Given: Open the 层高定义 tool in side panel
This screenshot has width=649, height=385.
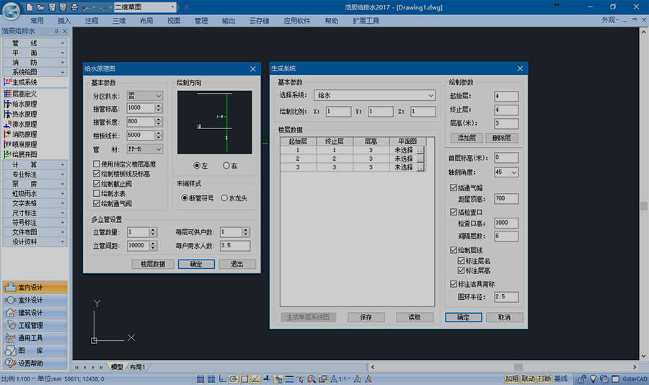Looking at the screenshot, I should click(25, 94).
